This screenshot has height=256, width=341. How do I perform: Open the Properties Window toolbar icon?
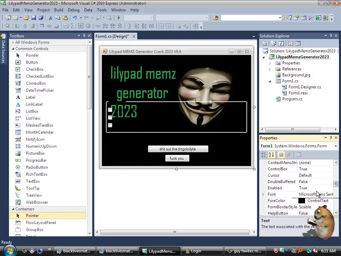tap(296, 18)
